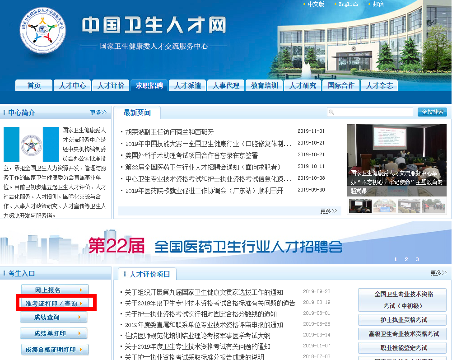
Task: Type in the site search input field
Action: tap(373, 112)
